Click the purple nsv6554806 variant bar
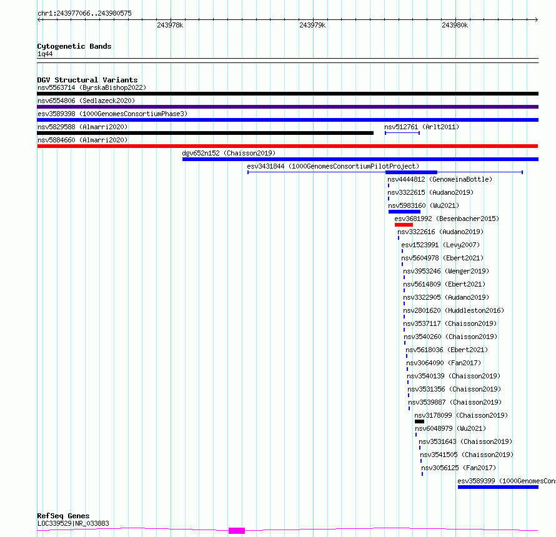The image size is (556, 537). point(287,107)
